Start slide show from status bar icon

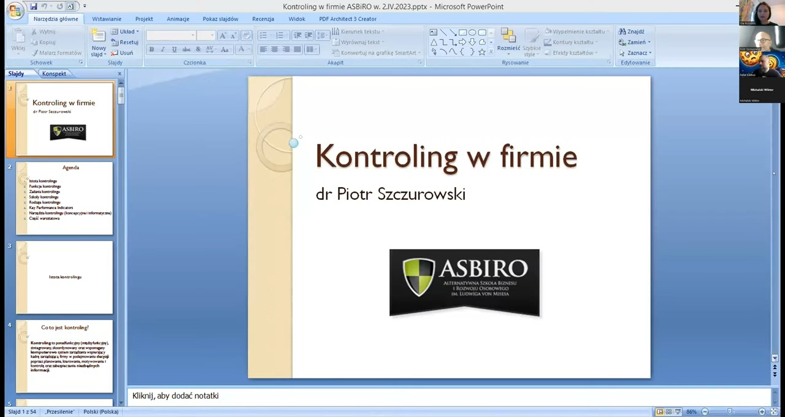click(678, 411)
